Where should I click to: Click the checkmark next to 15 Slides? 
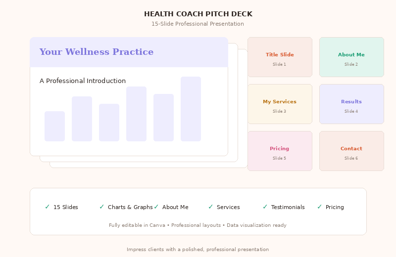(x=47, y=207)
